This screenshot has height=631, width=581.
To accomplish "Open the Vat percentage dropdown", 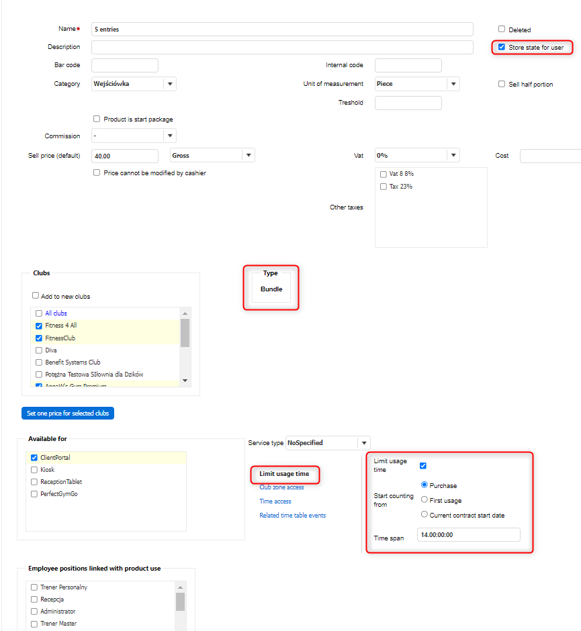I will coord(453,155).
